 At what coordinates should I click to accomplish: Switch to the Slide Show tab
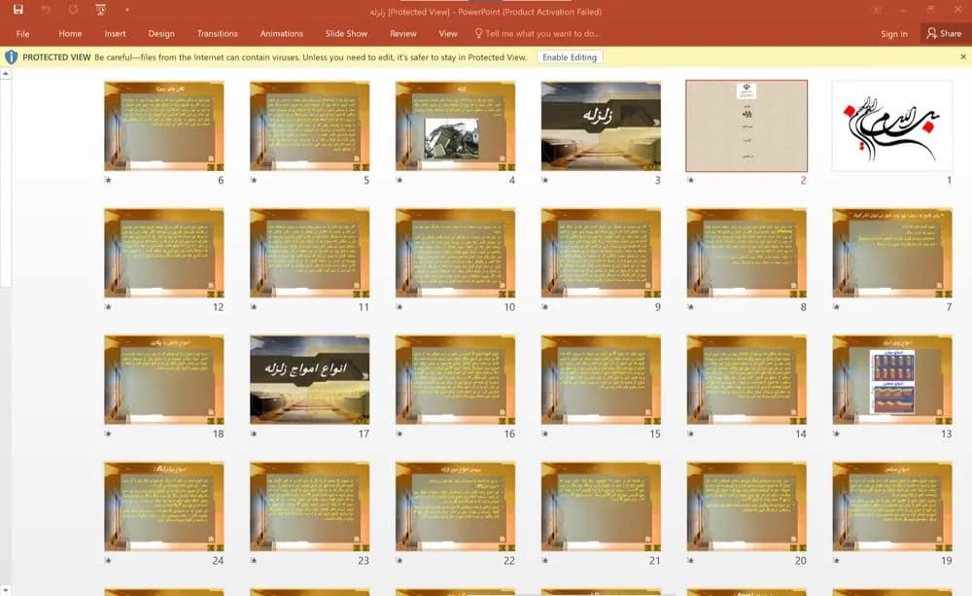pyautogui.click(x=347, y=33)
